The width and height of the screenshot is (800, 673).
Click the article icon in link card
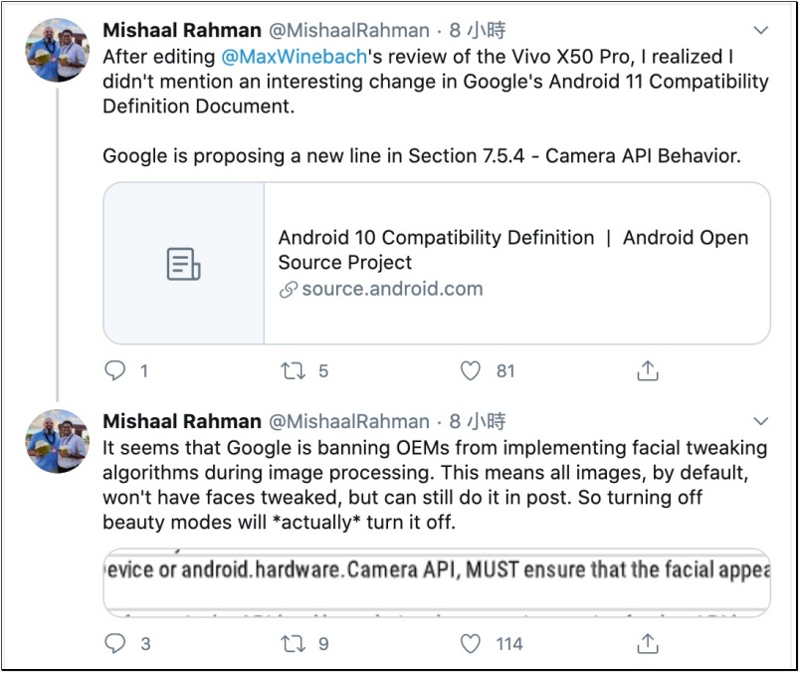click(x=183, y=264)
